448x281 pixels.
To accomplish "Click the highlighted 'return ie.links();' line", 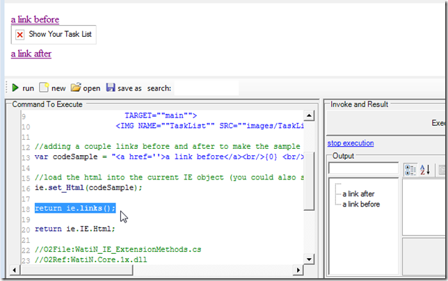I will tap(75, 208).
